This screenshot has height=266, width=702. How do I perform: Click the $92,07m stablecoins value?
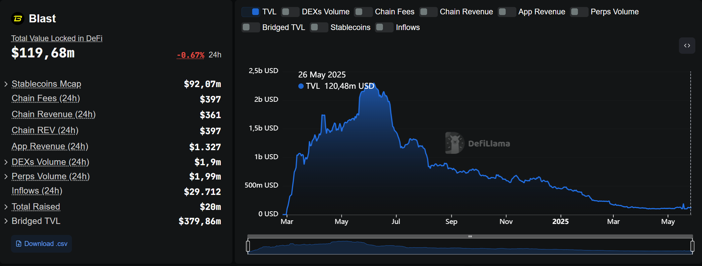point(202,84)
